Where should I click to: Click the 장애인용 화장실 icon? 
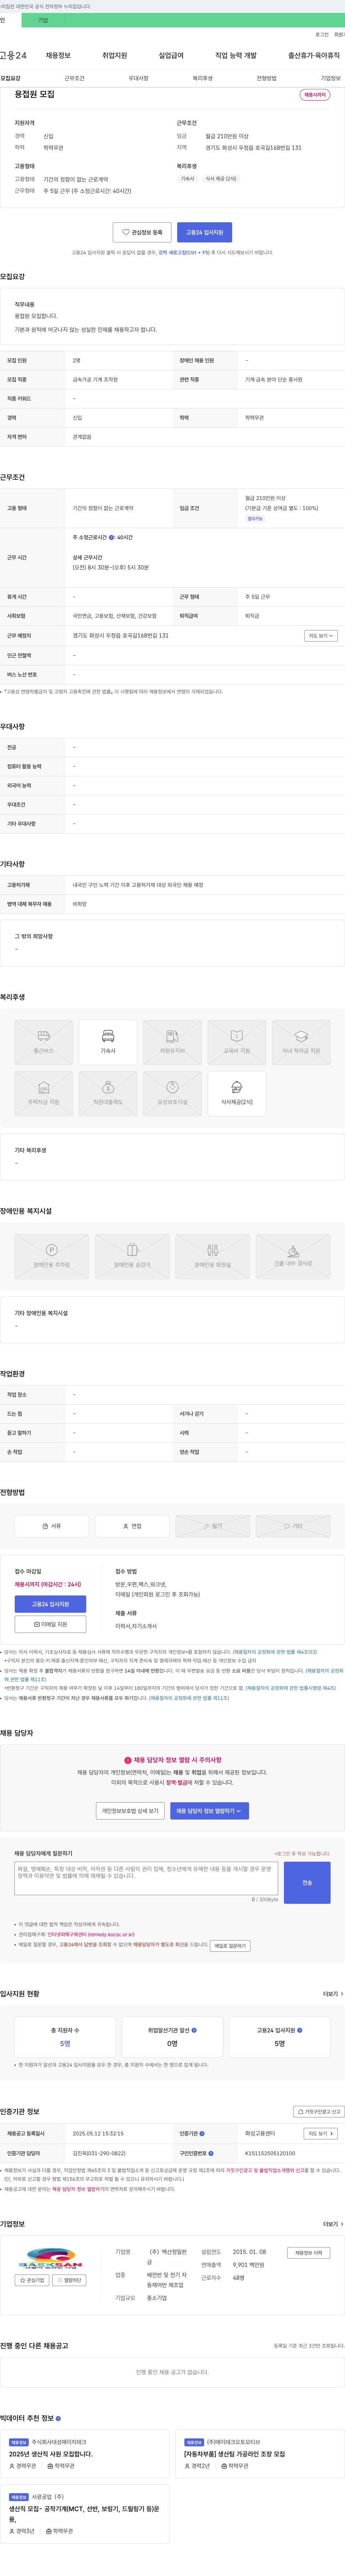pyautogui.click(x=212, y=1256)
